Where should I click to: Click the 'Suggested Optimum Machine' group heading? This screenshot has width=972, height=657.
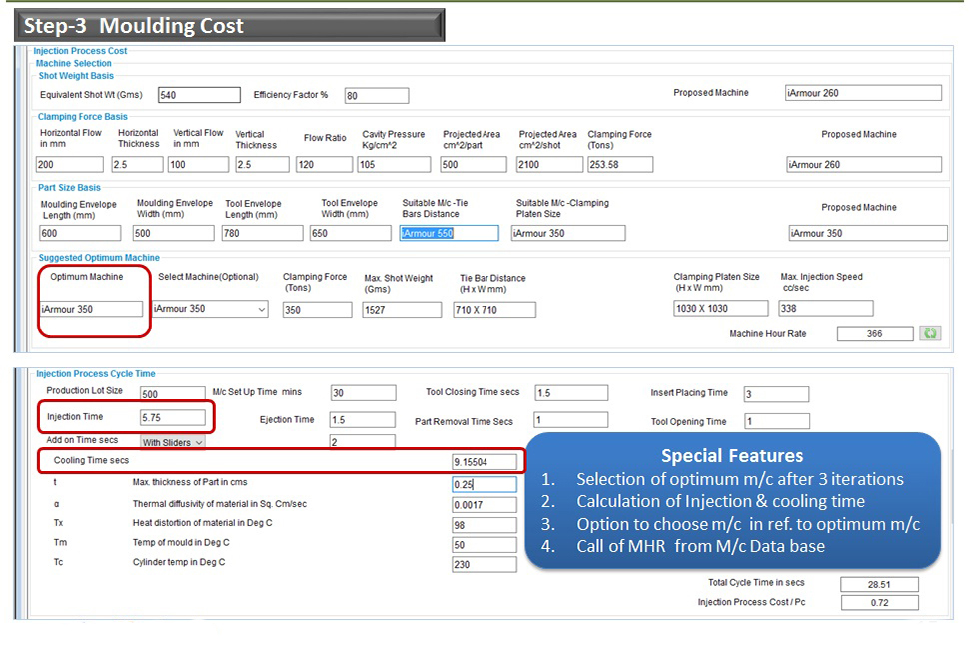click(99, 258)
